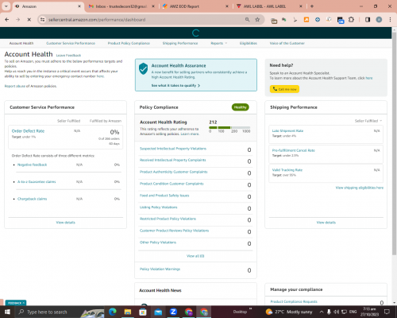
Task: Expand the Reports dropdown in the nav bar
Action: coord(219,43)
